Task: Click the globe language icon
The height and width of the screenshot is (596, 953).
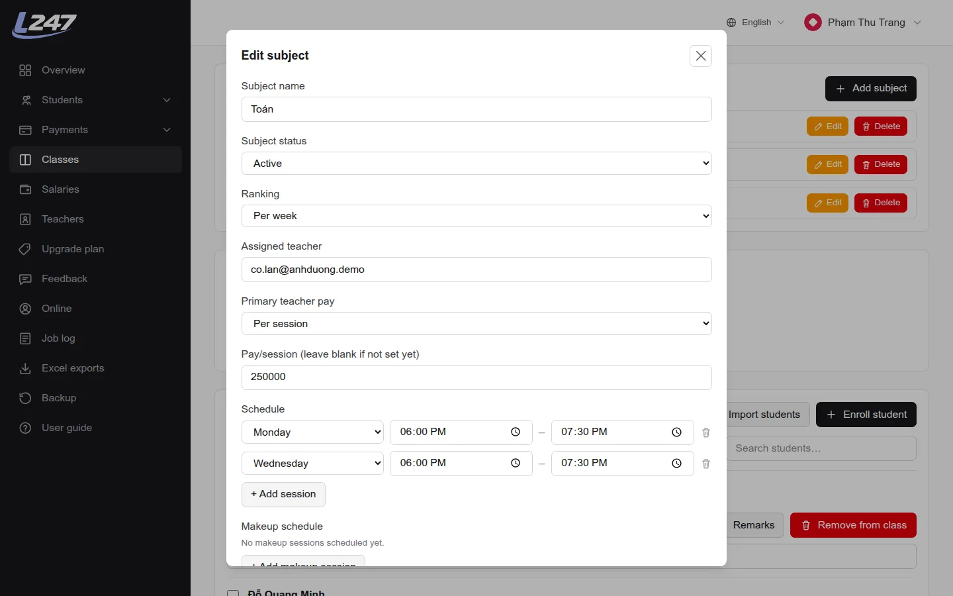Action: pos(731,23)
